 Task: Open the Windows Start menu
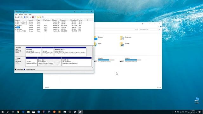tap(3, 112)
